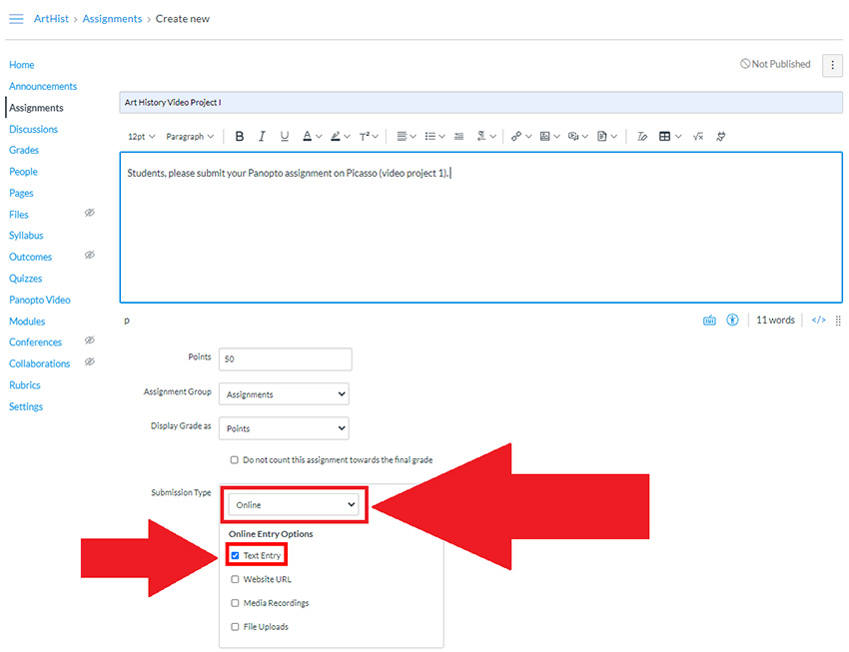Expand the text color options arrow
This screenshot has height=652, width=849.
click(319, 137)
